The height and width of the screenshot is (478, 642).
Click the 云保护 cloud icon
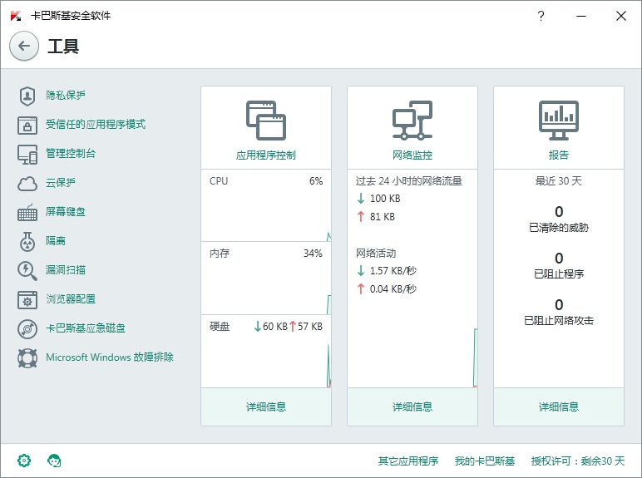pos(27,184)
